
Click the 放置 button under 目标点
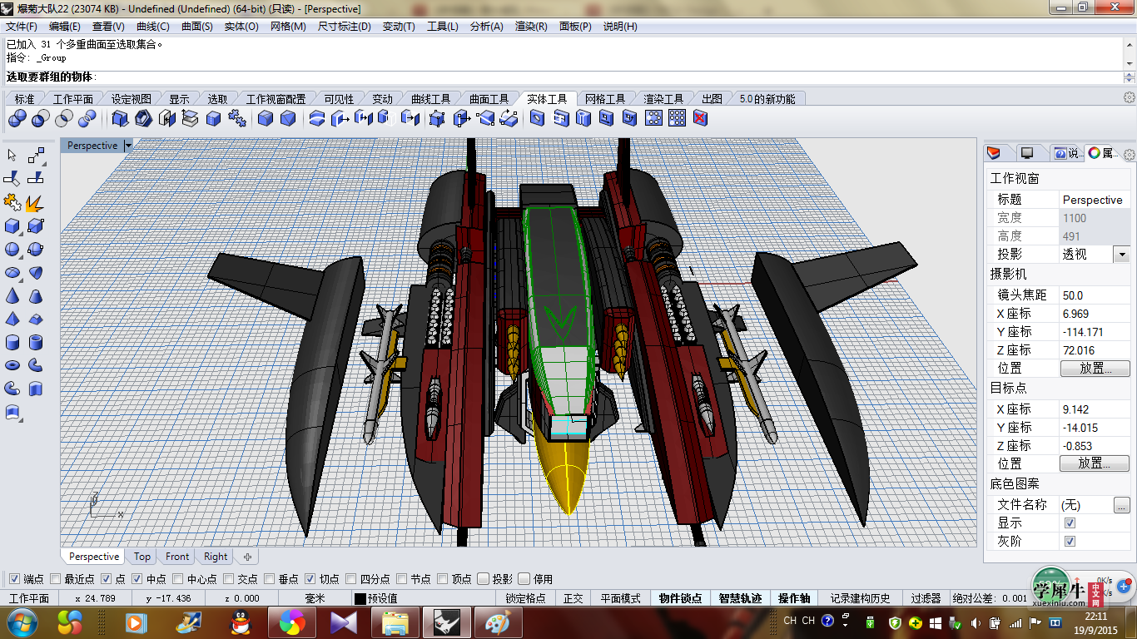coord(1095,463)
